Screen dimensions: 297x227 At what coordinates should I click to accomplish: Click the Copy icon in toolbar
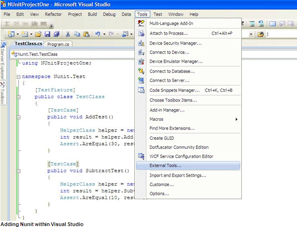pos(77,34)
